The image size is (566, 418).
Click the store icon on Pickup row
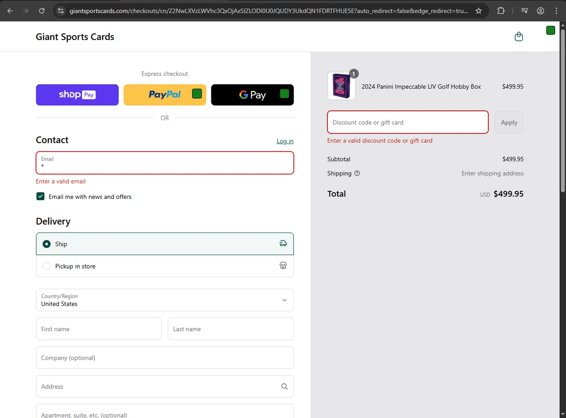pos(283,265)
